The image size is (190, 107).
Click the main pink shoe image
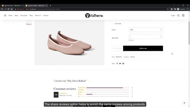[69, 43]
